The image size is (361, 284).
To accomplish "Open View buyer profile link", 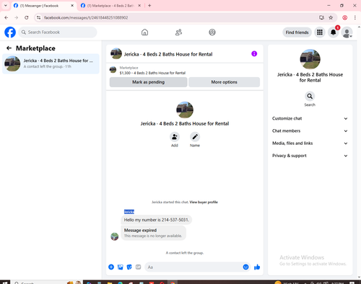I will tap(204, 202).
